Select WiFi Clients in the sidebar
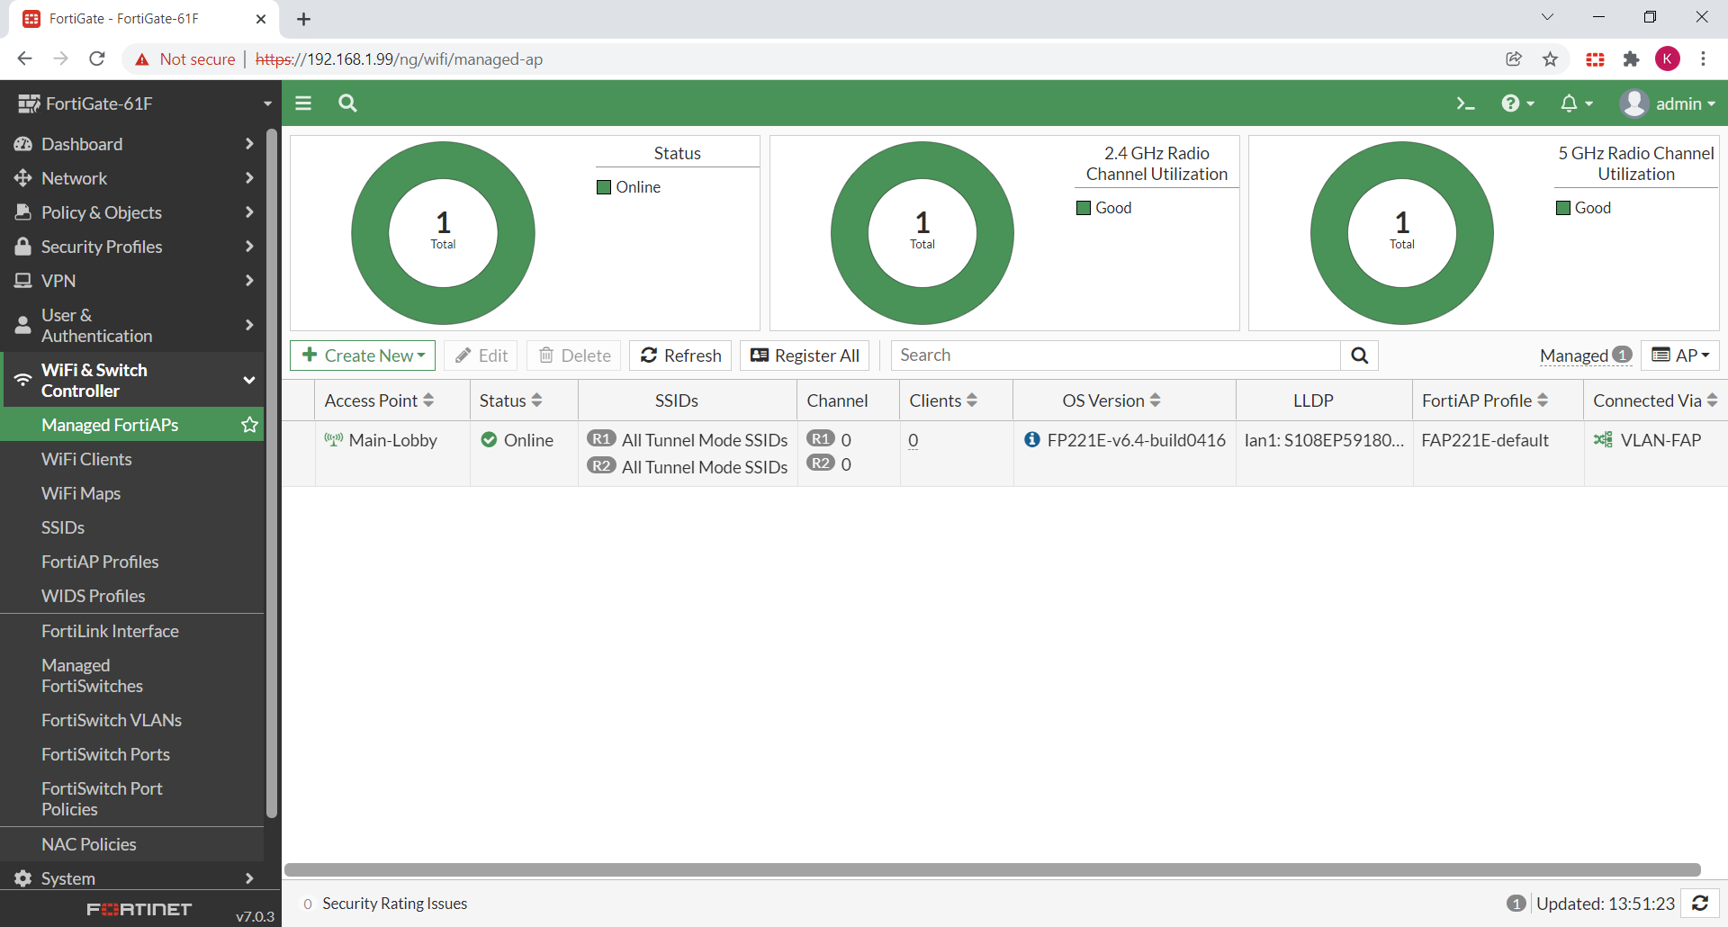The image size is (1728, 927). click(x=85, y=459)
